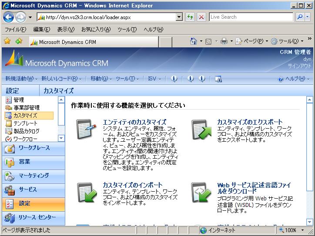Click the new blank tab button

(x=165, y=42)
